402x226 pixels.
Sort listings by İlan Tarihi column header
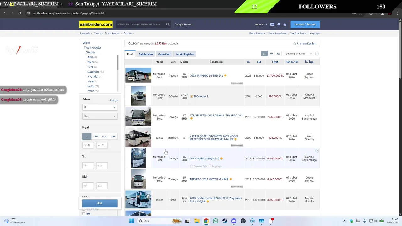click(x=292, y=62)
